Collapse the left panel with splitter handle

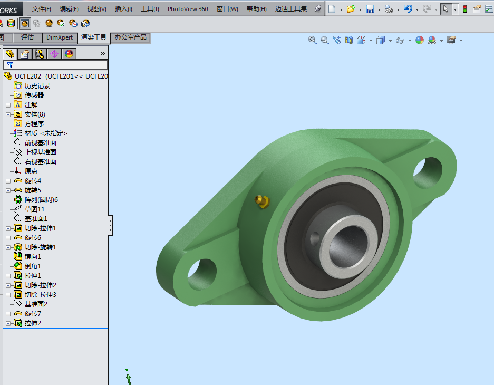pos(110,226)
